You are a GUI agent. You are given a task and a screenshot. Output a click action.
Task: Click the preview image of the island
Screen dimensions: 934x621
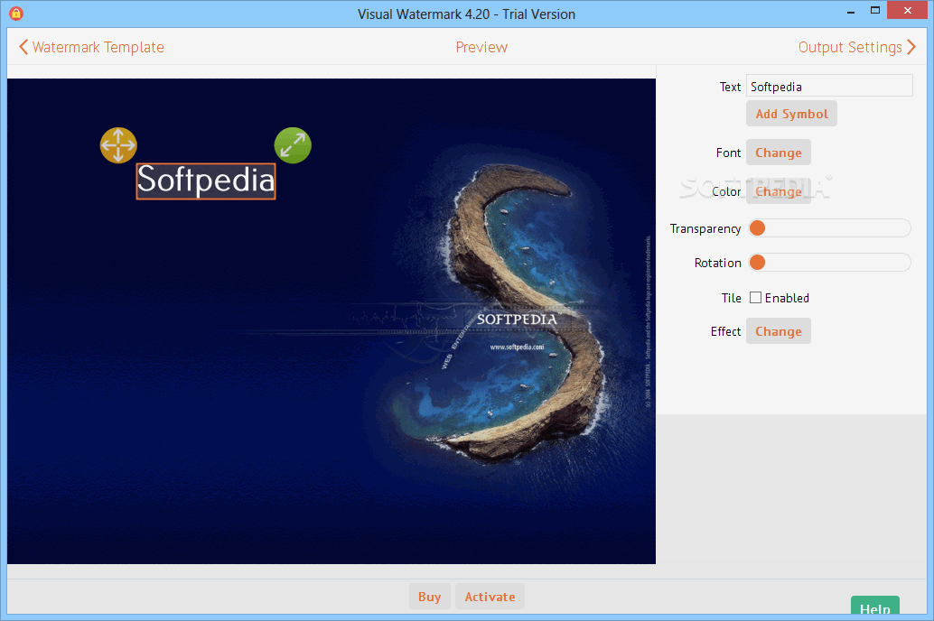click(x=332, y=321)
